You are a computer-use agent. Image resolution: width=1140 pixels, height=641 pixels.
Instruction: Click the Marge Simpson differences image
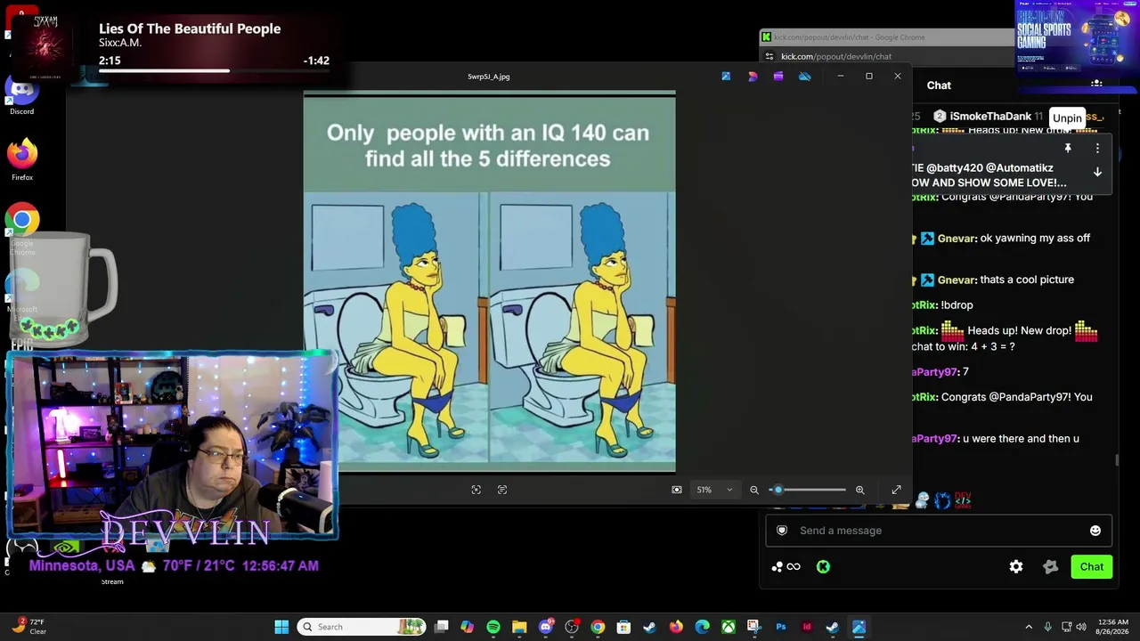(489, 281)
